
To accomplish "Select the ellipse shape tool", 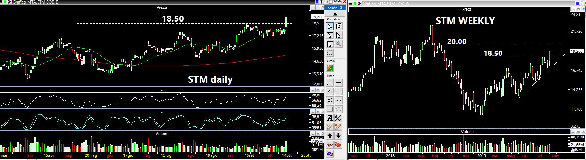I will (339, 109).
